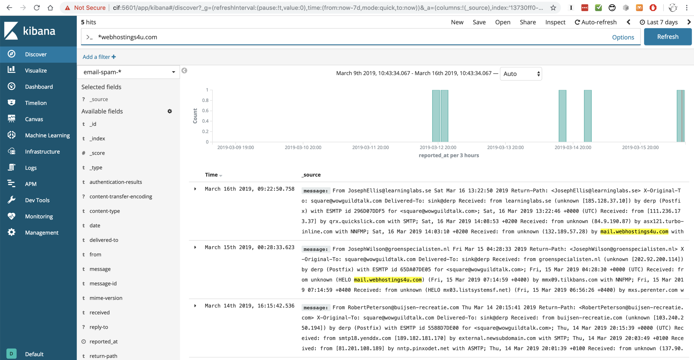Open email-spam-* index pattern dropdown
The height and width of the screenshot is (360, 694).
pos(129,72)
